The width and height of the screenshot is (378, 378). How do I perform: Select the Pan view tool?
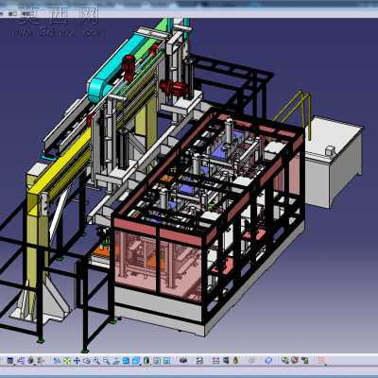(77, 361)
